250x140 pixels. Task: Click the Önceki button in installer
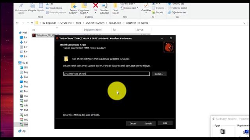[x=133, y=124]
